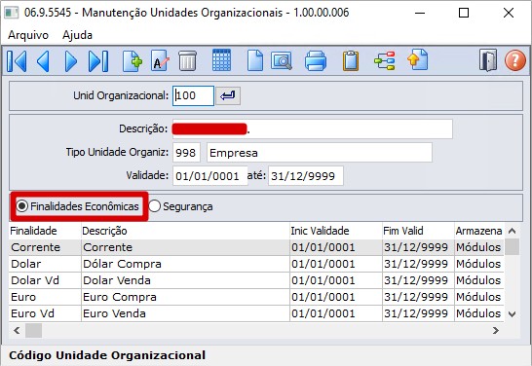Maximize the Manutenção Unidades Organizacionais window

pos(464,13)
